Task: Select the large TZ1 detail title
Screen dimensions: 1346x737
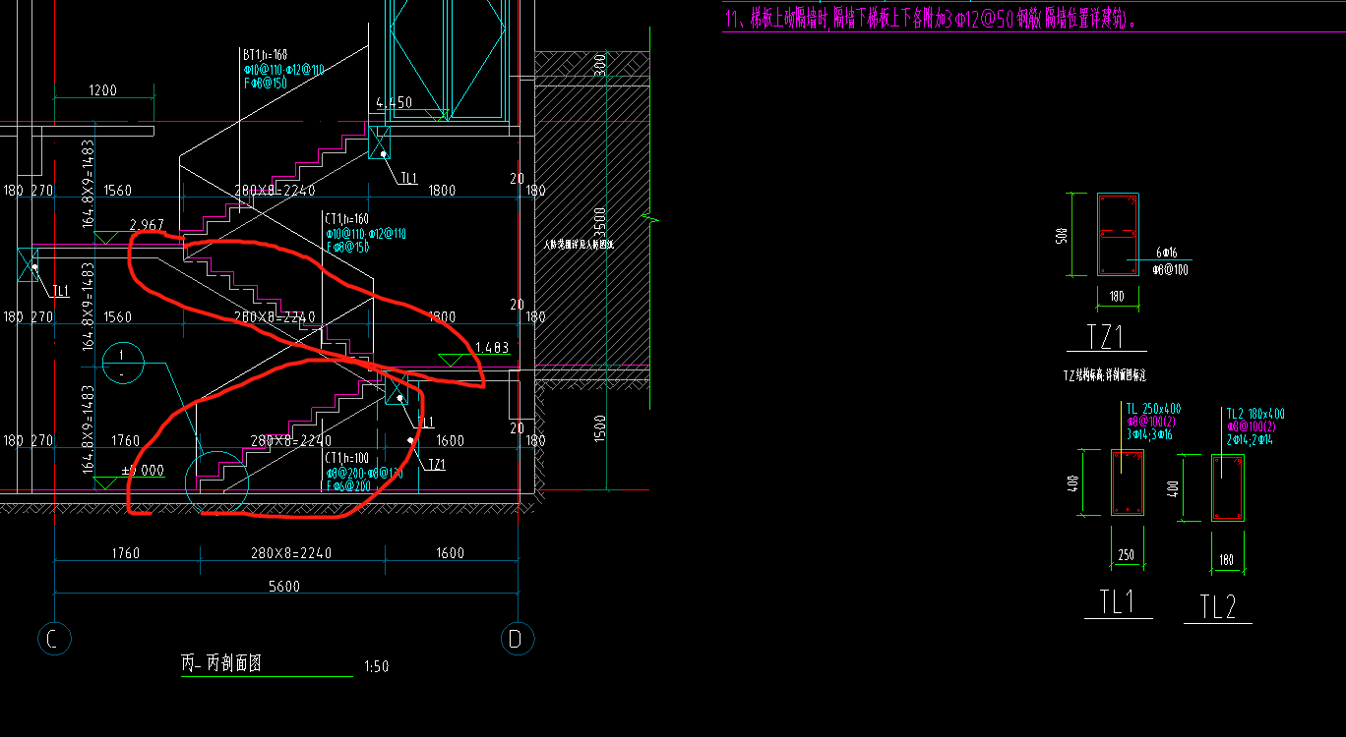Action: [1107, 337]
